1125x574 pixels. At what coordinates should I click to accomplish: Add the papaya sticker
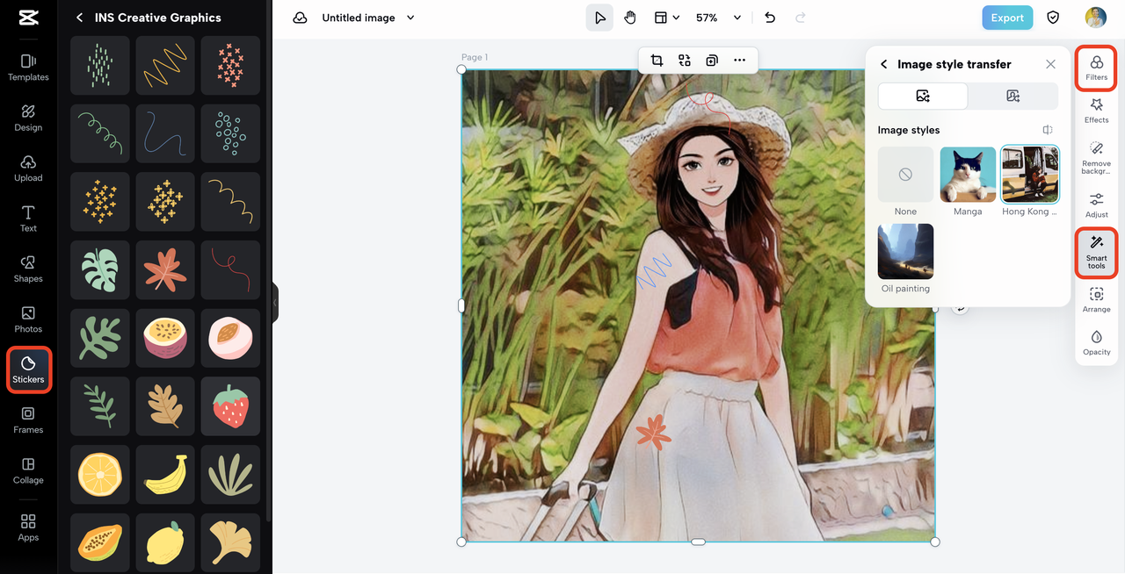100,542
